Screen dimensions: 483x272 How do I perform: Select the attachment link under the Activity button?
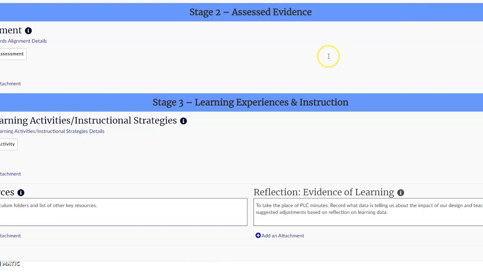point(10,174)
